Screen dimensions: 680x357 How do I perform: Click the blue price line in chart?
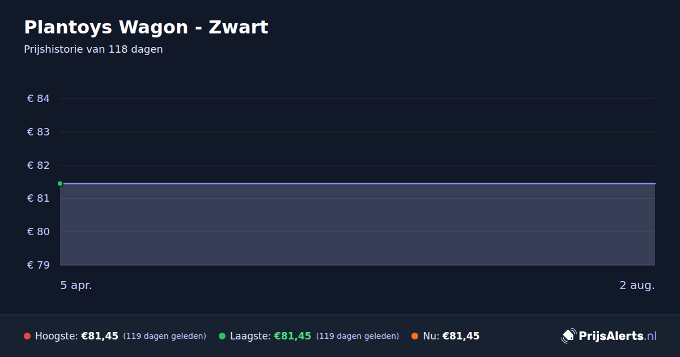(x=358, y=184)
